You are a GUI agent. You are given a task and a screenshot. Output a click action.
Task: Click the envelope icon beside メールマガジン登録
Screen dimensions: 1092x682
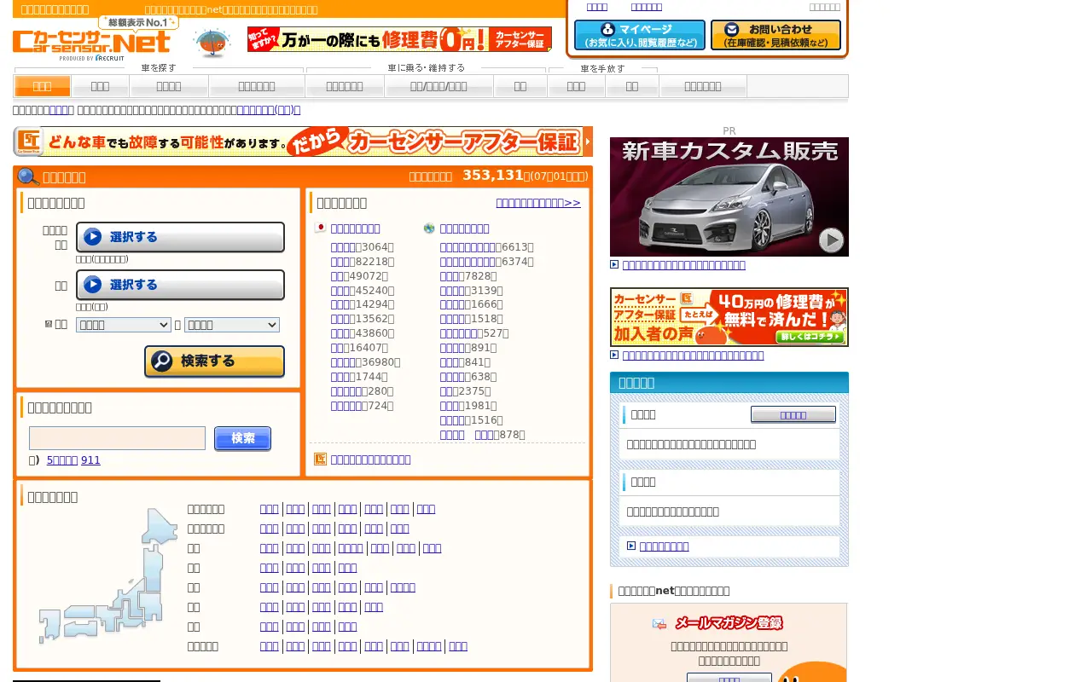pos(659,623)
